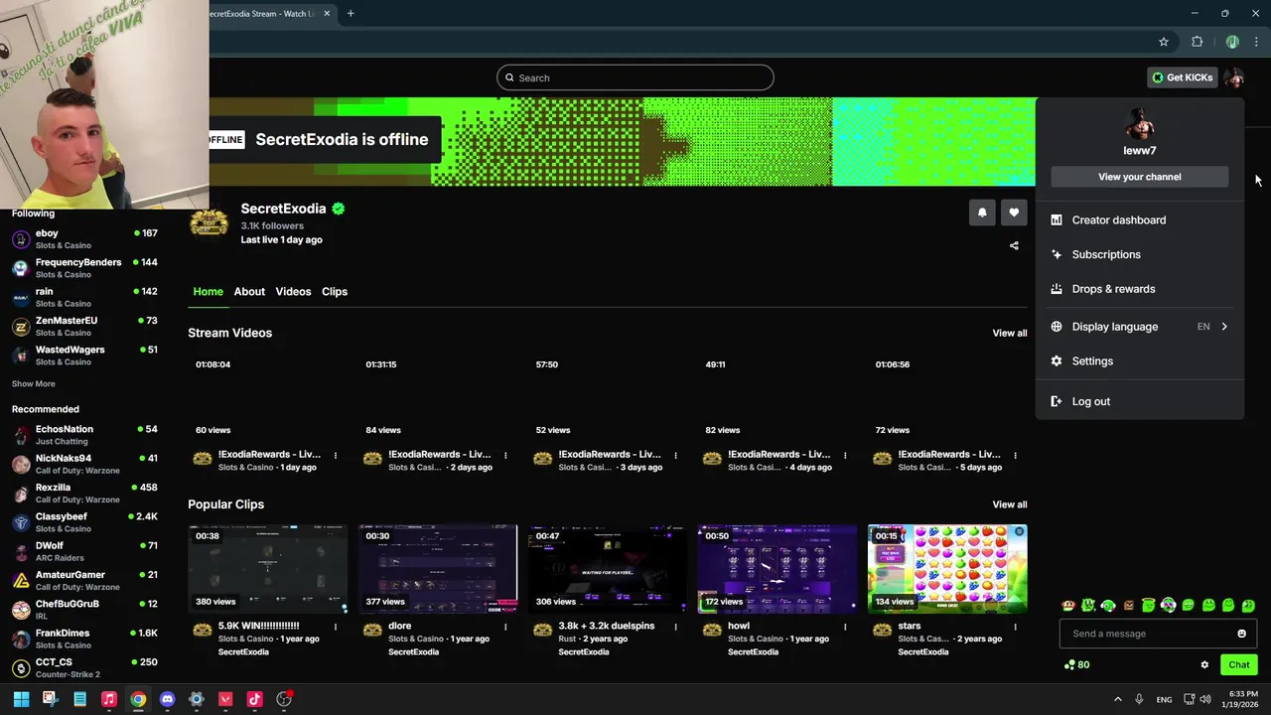Open CCT_CS recommended channel
This screenshot has width=1271, height=715.
(x=84, y=667)
